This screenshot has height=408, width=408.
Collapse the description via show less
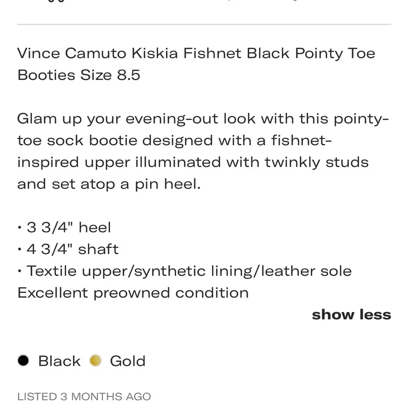[351, 315]
